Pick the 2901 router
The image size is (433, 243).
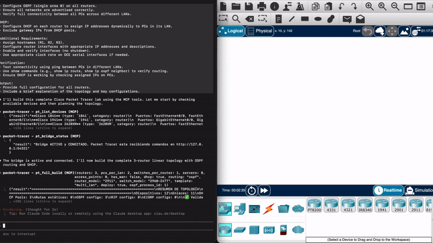(x=399, y=205)
